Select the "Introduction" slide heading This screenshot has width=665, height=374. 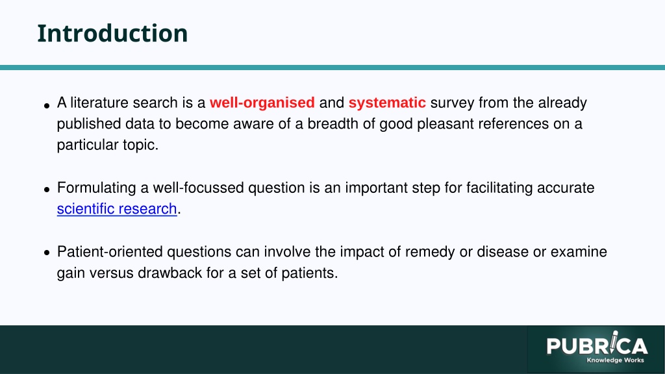112,34
